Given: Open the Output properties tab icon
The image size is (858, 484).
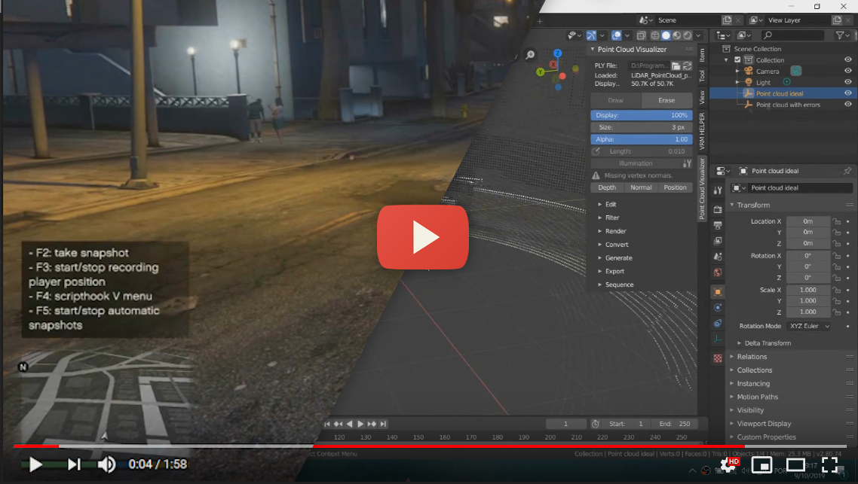Looking at the screenshot, I should [x=718, y=225].
